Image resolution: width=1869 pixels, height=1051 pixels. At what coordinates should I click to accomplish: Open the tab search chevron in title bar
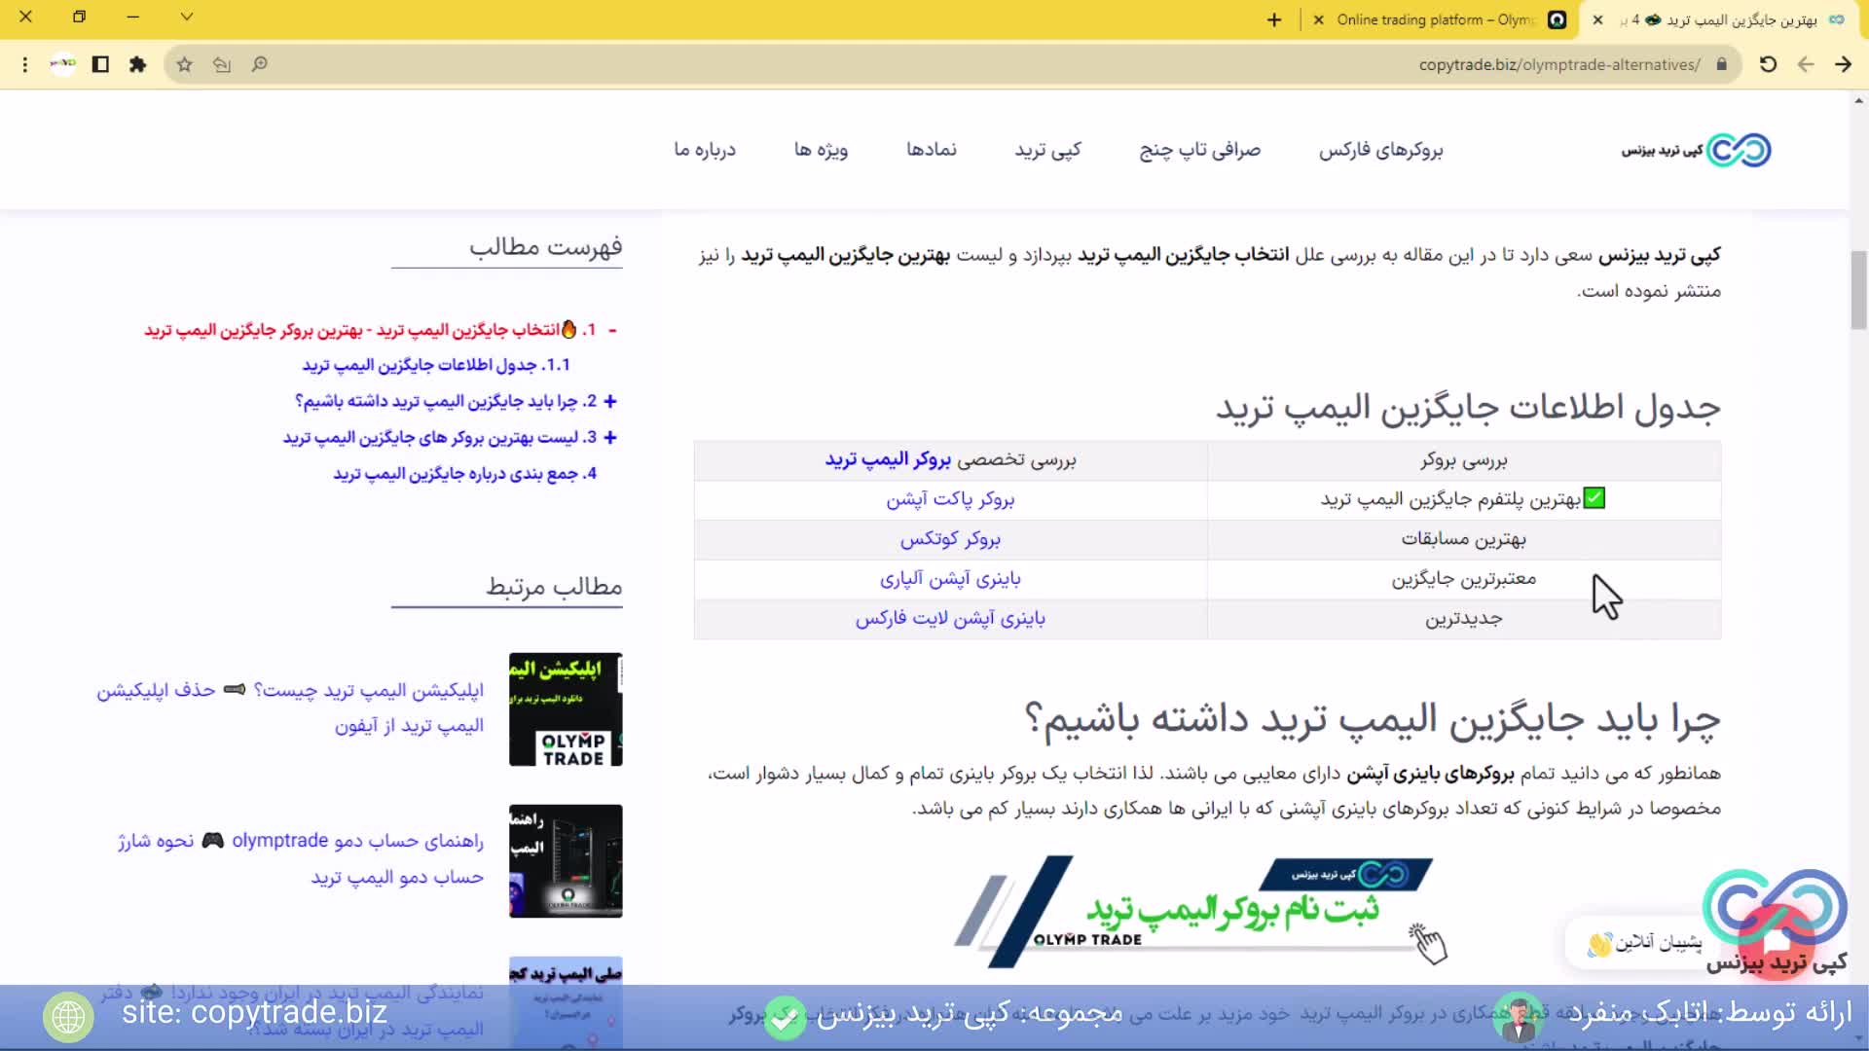pos(187,17)
